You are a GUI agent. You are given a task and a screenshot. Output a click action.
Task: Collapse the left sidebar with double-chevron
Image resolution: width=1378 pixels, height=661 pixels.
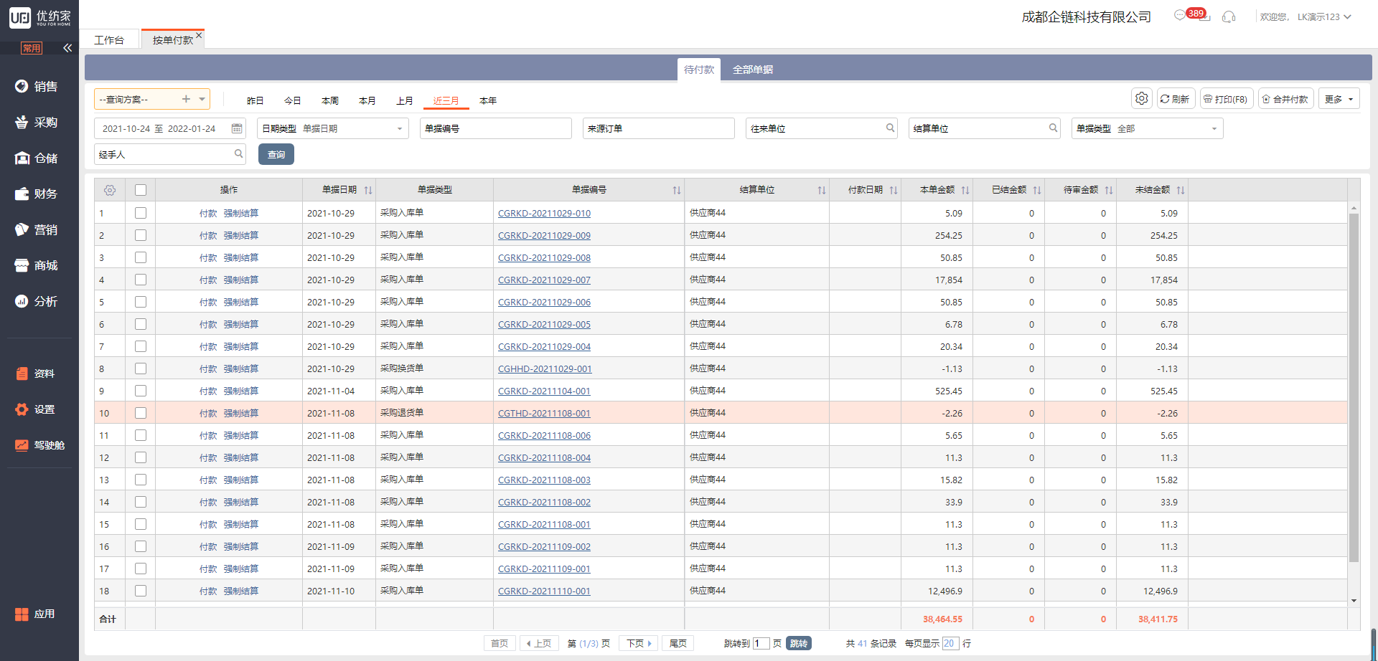pyautogui.click(x=67, y=48)
